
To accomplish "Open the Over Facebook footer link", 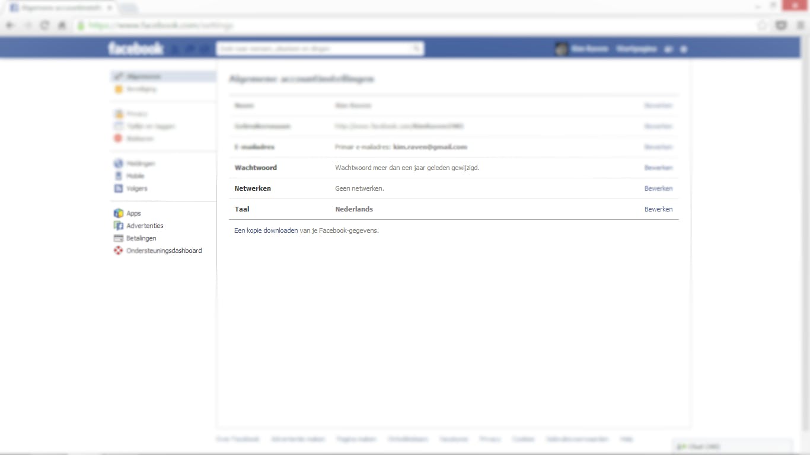I will tap(238, 439).
